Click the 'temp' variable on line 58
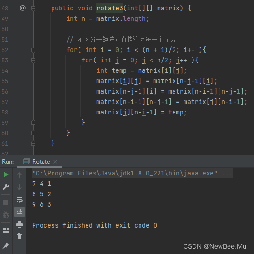The image size is (254, 254). coord(176,112)
